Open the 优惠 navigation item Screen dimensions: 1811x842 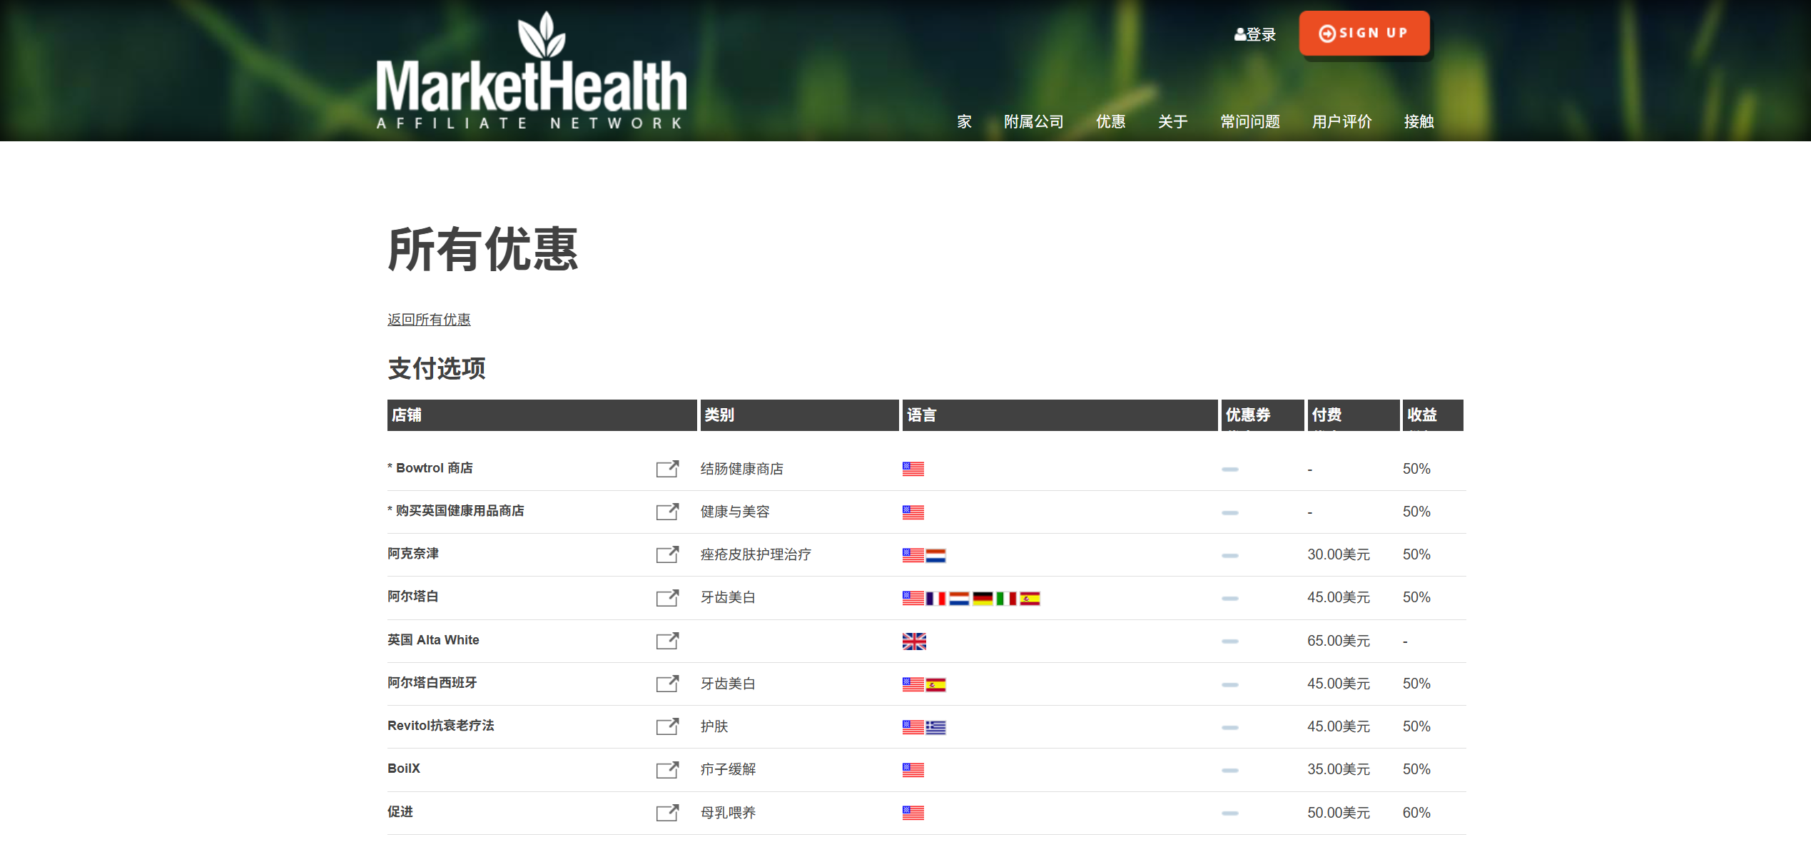click(x=1111, y=122)
